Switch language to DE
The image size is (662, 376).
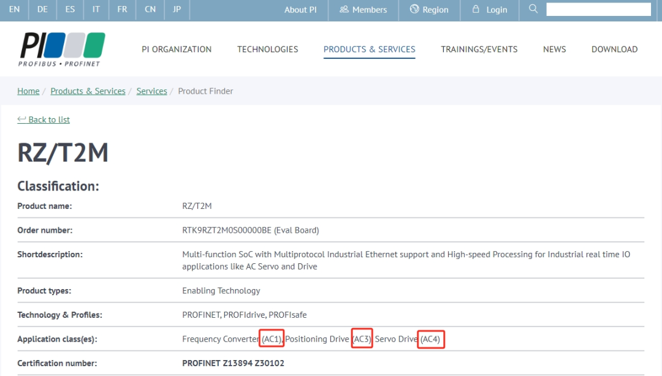(42, 9)
